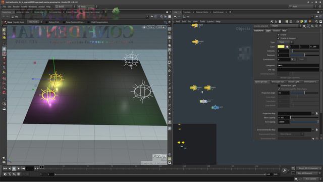Open the file chooser for Projection Map

pyautogui.click(x=317, y=113)
